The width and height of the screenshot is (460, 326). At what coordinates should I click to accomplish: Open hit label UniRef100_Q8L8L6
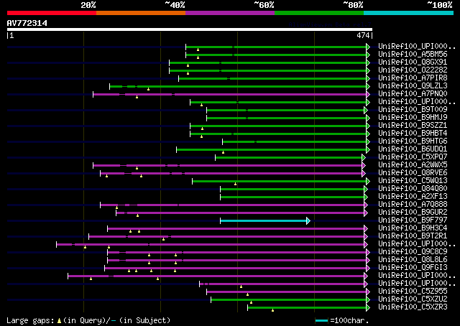coord(413,260)
